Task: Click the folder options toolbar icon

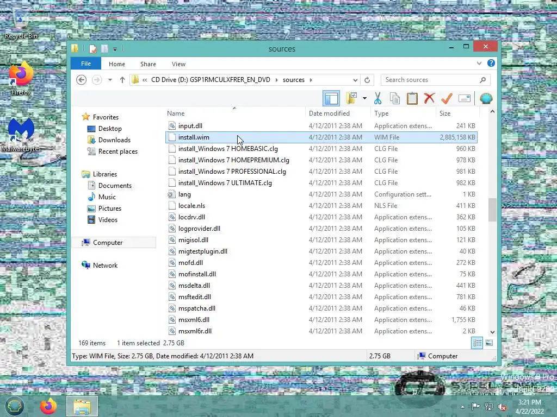Action: click(352, 98)
